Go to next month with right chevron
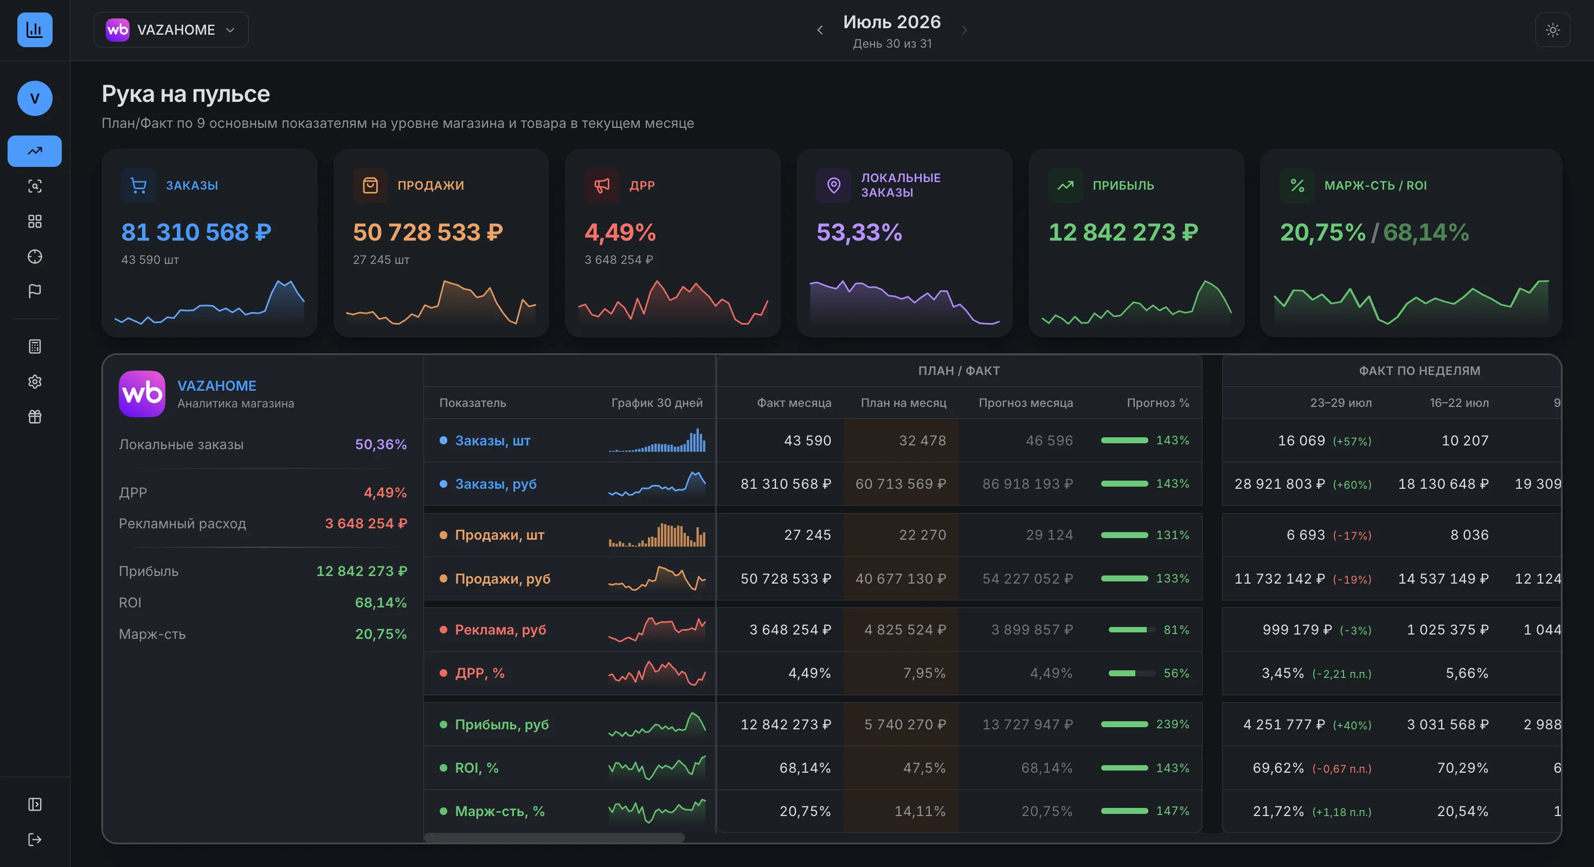This screenshot has width=1594, height=867. [x=964, y=30]
